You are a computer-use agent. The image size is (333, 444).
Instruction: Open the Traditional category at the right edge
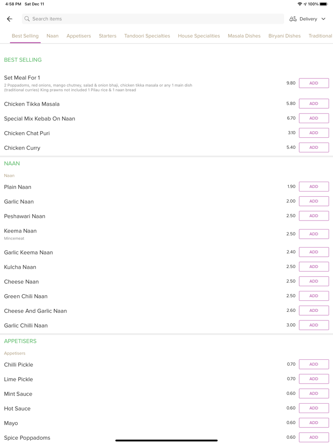(320, 36)
